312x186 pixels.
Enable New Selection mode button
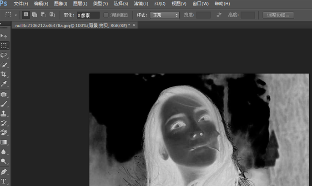pyautogui.click(x=26, y=15)
